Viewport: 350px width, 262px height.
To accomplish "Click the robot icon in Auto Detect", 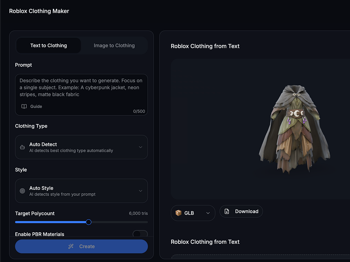I will [x=22, y=147].
